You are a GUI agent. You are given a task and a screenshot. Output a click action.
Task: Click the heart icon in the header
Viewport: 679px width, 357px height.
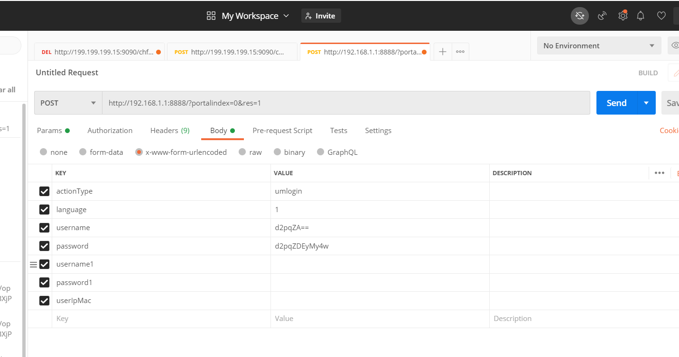661,16
